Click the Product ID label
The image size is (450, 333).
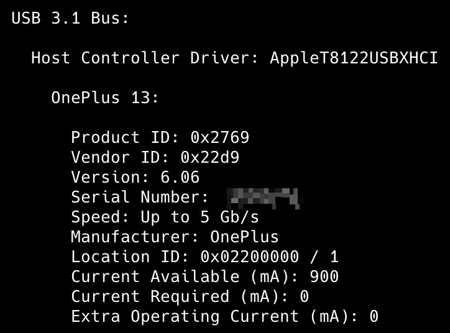point(123,137)
